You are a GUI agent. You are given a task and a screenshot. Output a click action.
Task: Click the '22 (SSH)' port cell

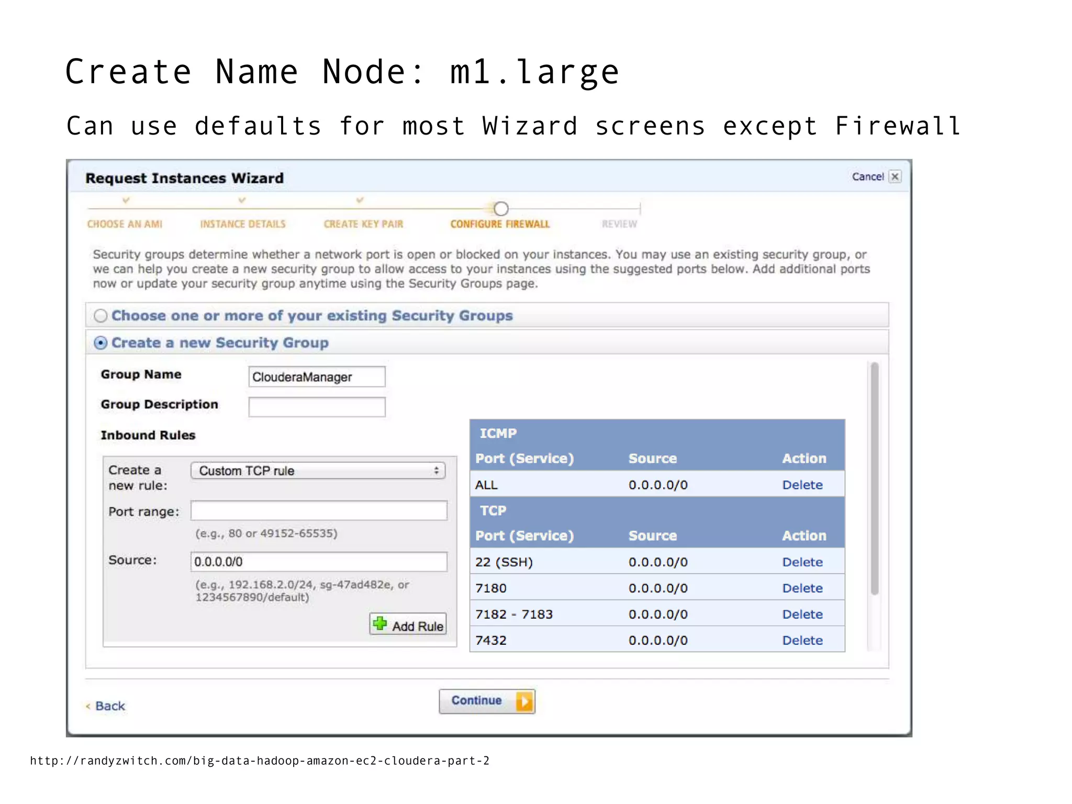(504, 562)
